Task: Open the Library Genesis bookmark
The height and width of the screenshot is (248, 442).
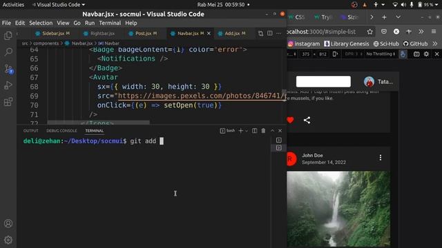Action: click(x=347, y=44)
